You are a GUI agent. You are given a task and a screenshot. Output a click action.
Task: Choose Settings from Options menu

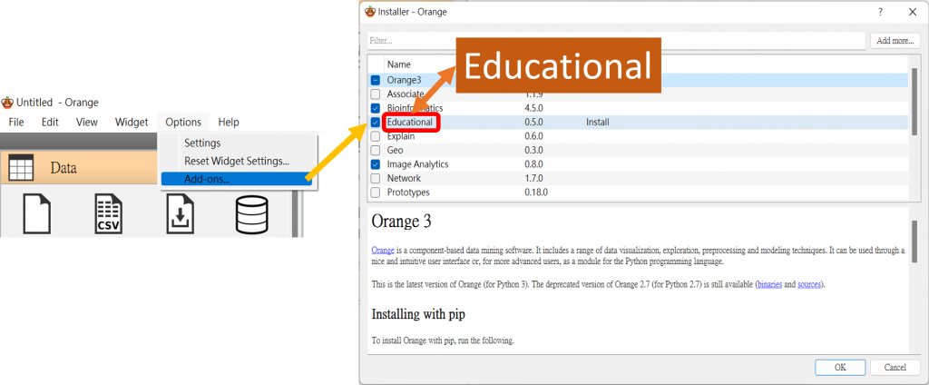pyautogui.click(x=202, y=143)
